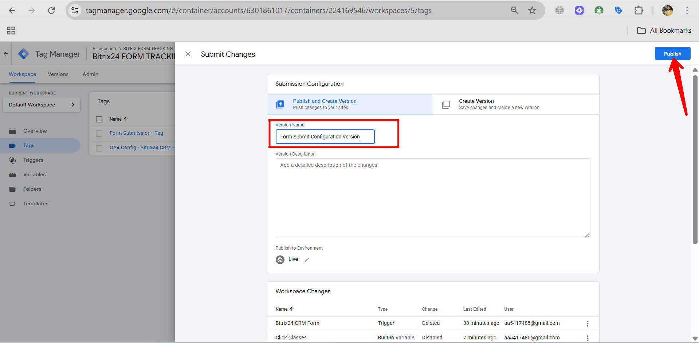
Task: Select Publish and Create Version option
Action: 350,104
